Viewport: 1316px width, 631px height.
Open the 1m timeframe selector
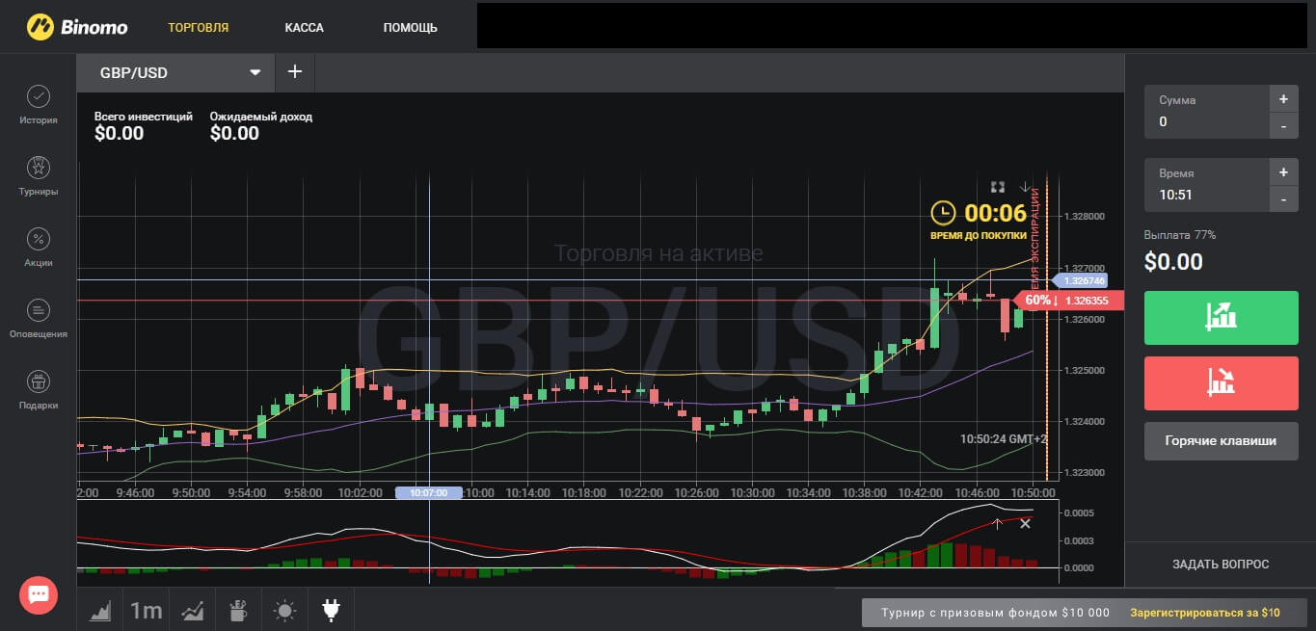click(147, 610)
